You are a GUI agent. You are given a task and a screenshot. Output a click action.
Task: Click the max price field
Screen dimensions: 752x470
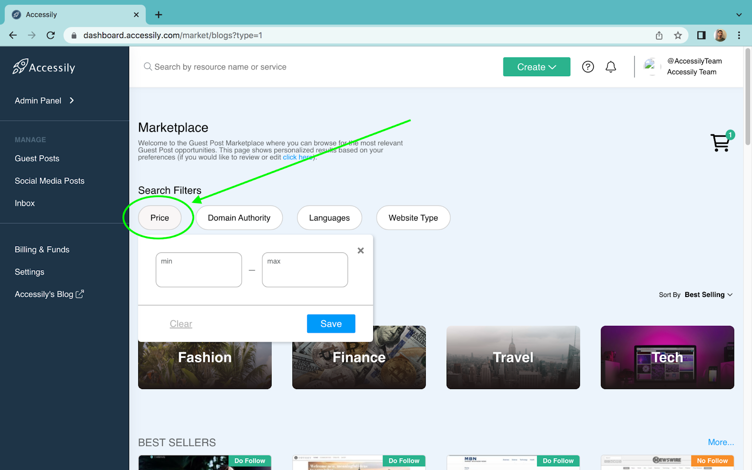pyautogui.click(x=305, y=270)
